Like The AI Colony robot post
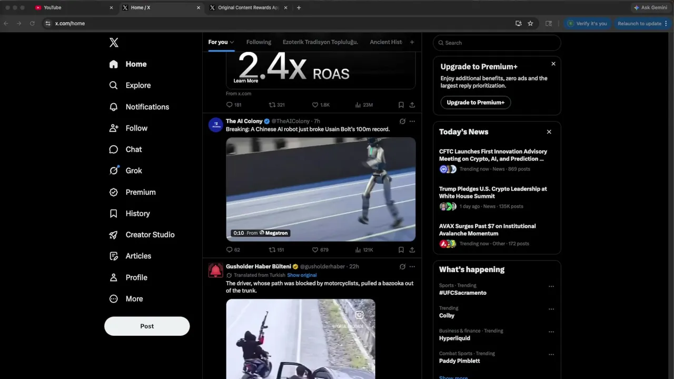Viewport: 674px width, 379px height. click(320, 250)
